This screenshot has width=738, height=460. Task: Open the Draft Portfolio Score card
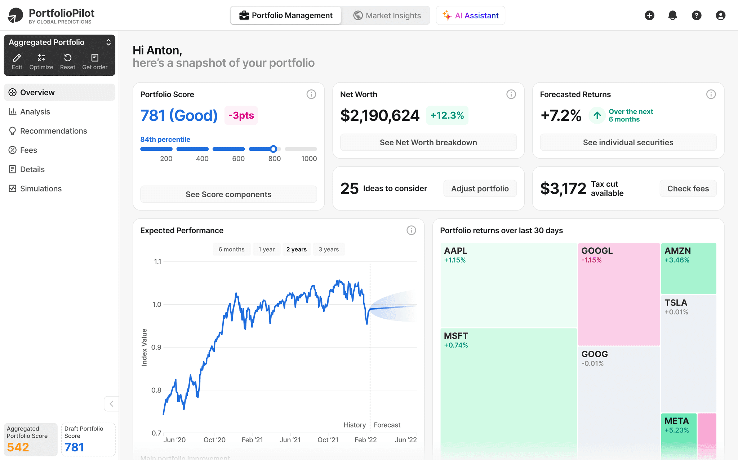click(88, 439)
